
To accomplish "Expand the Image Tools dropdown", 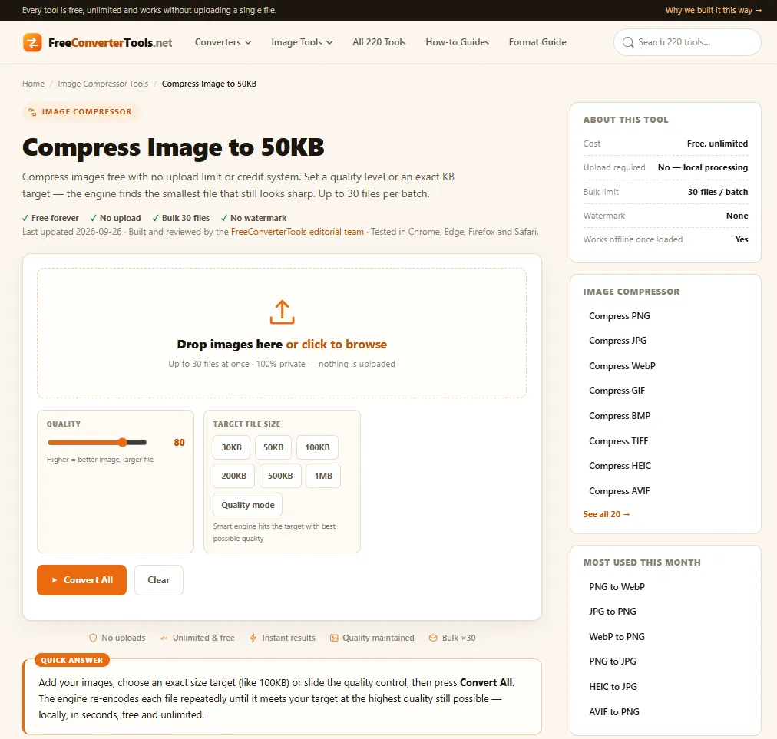I will point(302,43).
